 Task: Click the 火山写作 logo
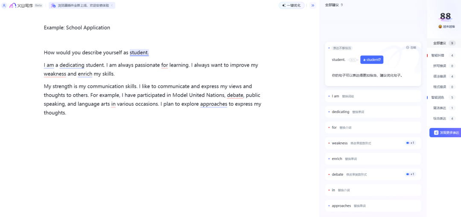pyautogui.click(x=21, y=6)
